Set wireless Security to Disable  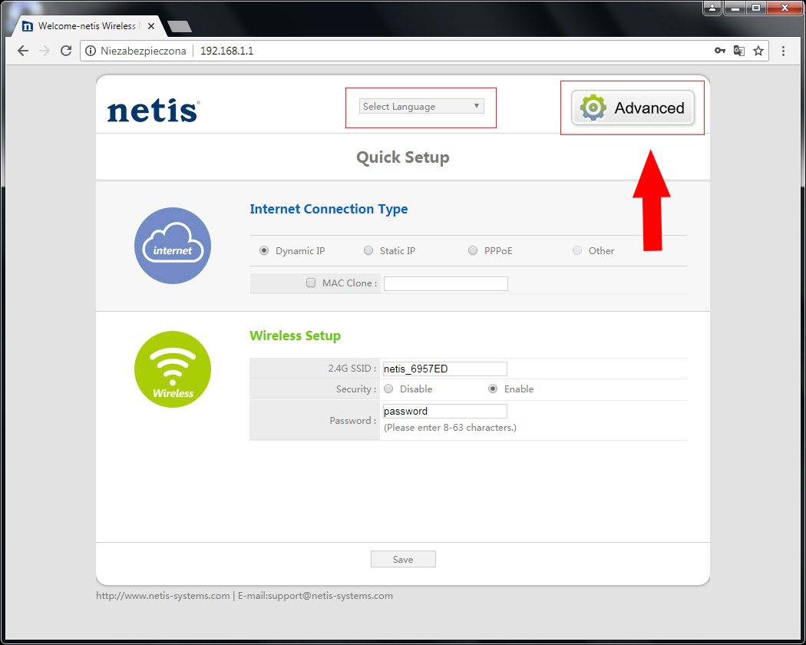coord(388,389)
